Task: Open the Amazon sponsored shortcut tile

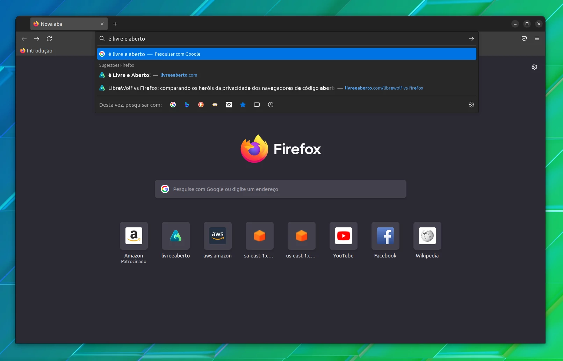Action: [134, 243]
